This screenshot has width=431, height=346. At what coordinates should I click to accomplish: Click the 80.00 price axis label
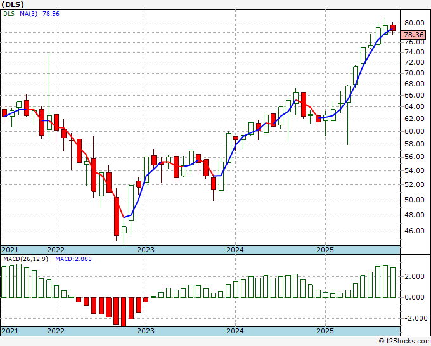(x=415, y=23)
